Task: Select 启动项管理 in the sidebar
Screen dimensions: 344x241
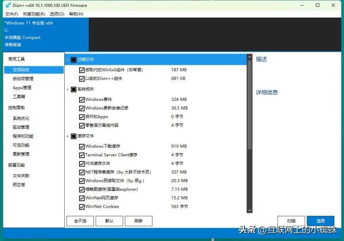Action: click(x=23, y=79)
